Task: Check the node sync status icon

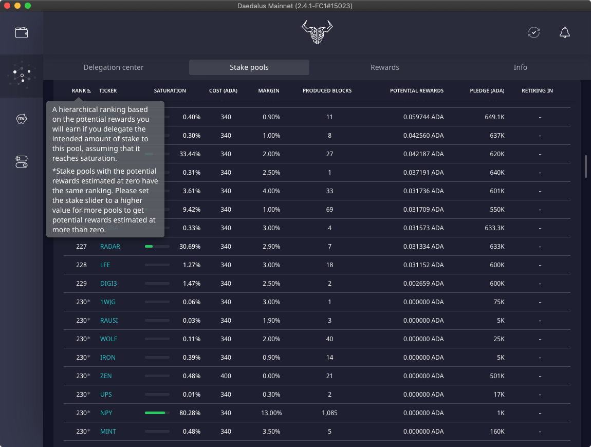Action: tap(534, 32)
